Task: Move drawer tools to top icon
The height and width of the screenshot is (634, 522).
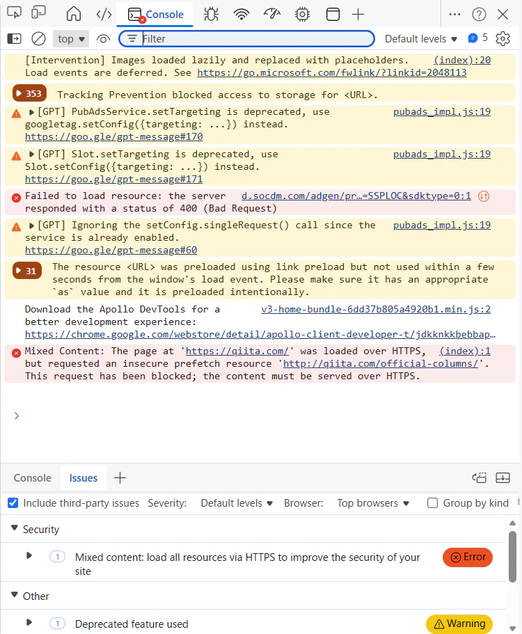Action: coord(479,478)
